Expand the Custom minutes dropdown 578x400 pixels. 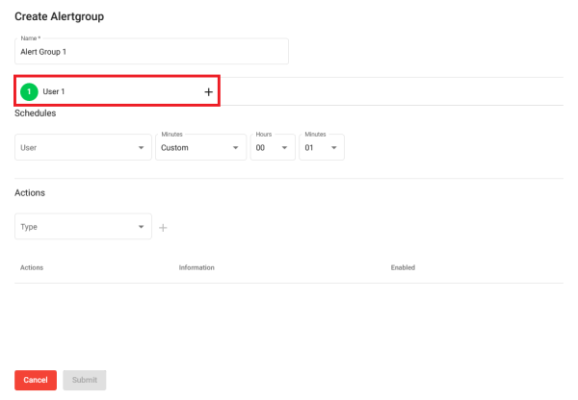coord(201,147)
